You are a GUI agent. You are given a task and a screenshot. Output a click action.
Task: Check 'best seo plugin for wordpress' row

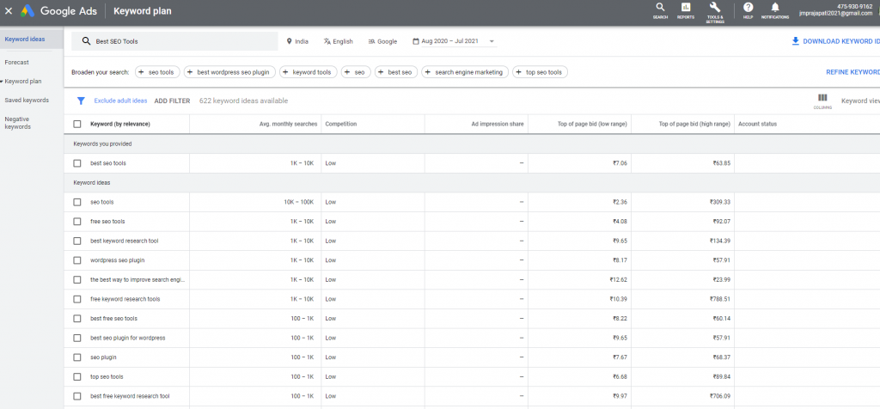76,338
